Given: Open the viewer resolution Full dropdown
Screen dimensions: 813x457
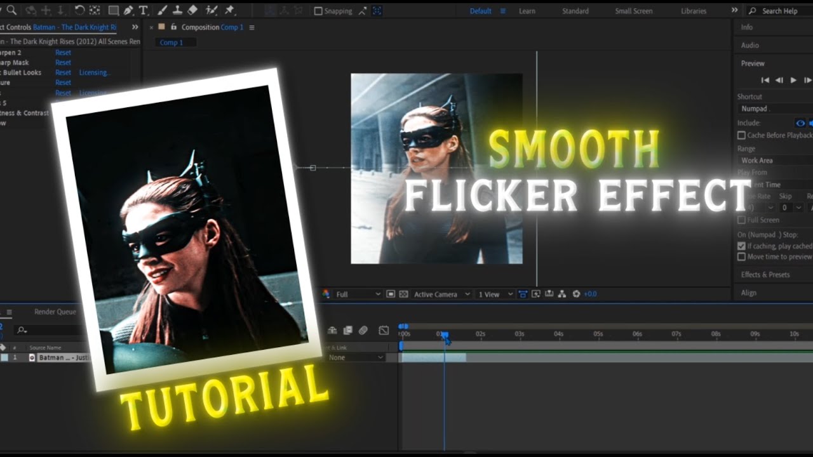Looking at the screenshot, I should [358, 294].
